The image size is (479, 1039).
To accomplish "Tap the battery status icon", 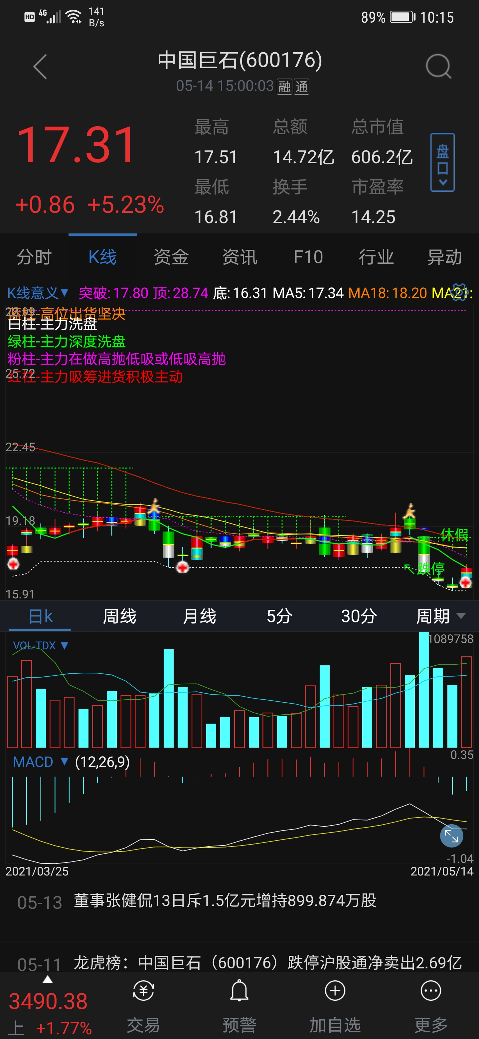I will click(402, 17).
